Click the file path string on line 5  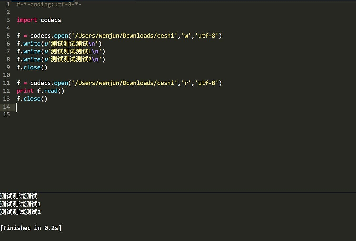tap(123, 36)
